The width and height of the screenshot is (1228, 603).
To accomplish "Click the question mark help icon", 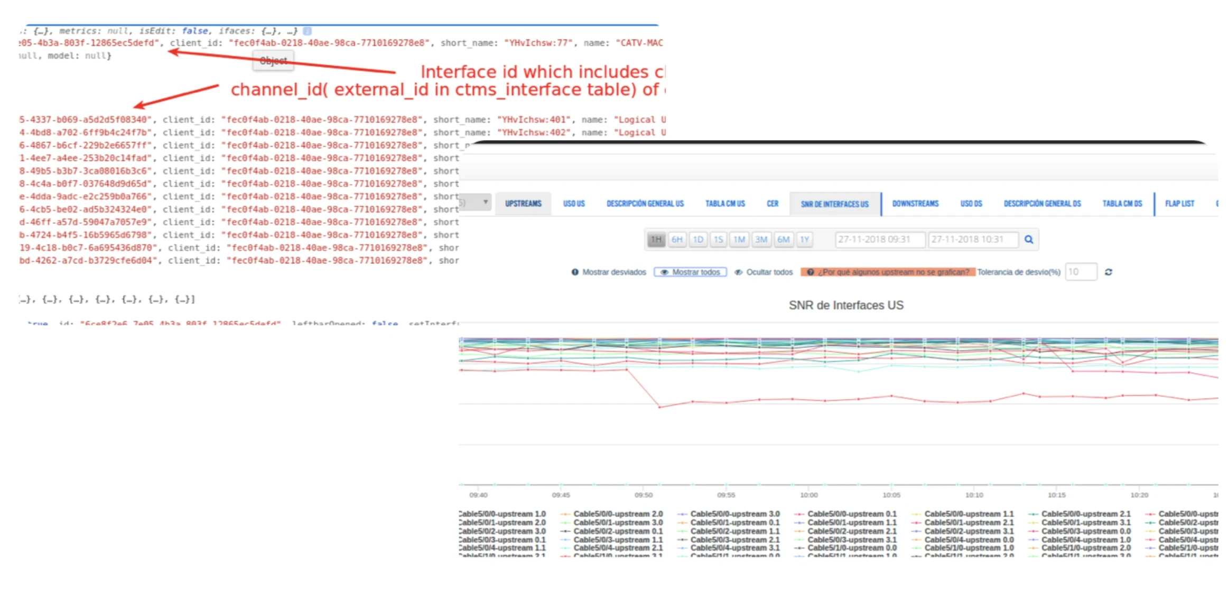I will [810, 272].
